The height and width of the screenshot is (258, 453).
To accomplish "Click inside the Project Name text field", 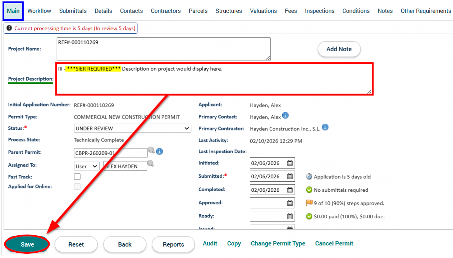I will point(163,49).
